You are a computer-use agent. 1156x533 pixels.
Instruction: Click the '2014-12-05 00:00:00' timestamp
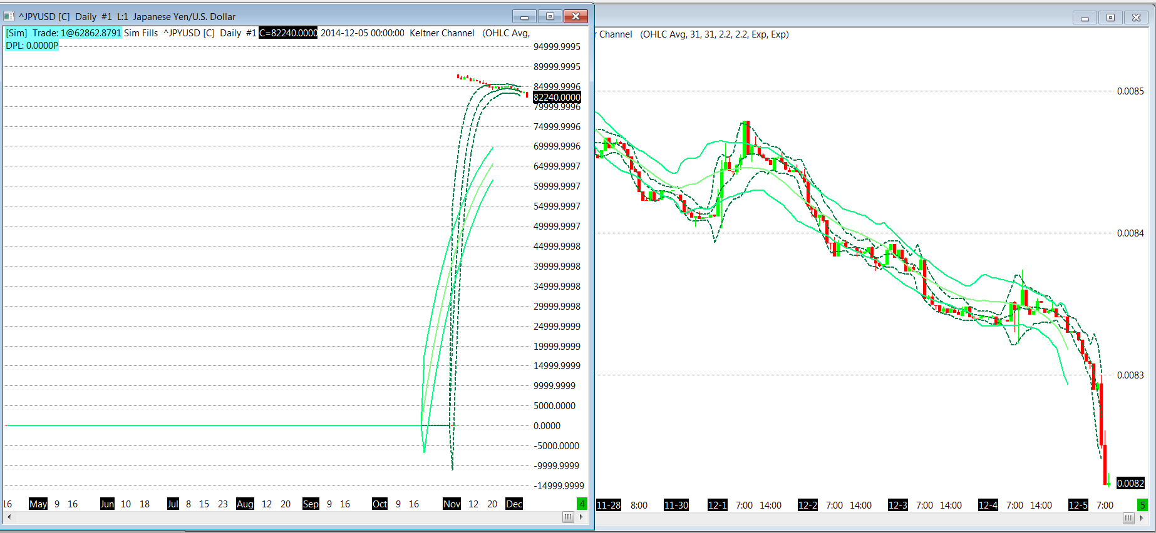(363, 33)
